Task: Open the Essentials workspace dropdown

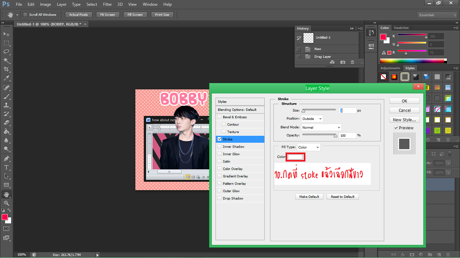Action: 437,15
